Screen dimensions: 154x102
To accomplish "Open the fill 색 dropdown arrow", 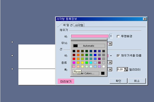I will (x=111, y=36).
